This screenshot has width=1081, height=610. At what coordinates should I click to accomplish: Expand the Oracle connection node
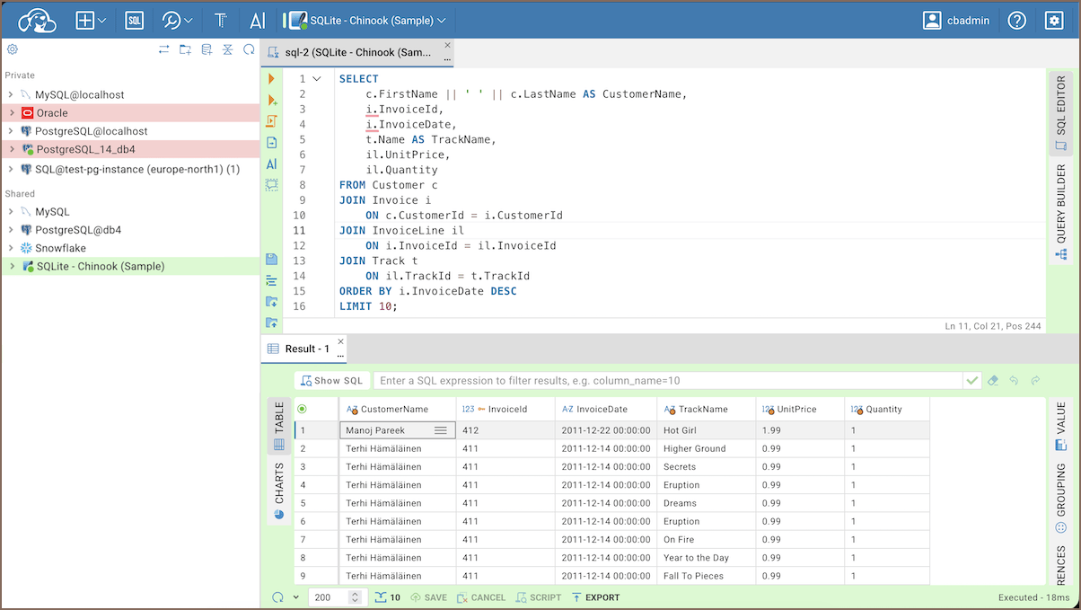coord(11,113)
